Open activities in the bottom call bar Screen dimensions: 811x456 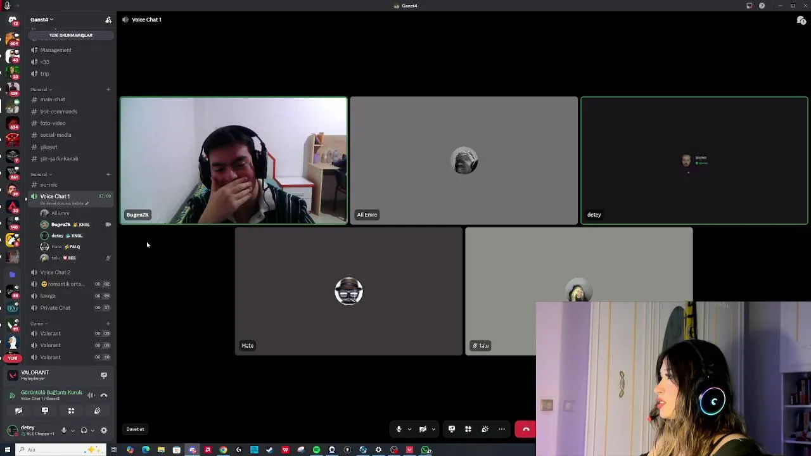click(x=468, y=429)
